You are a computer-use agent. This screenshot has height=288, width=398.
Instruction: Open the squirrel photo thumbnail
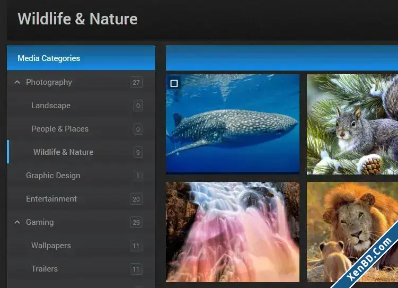tap(352, 124)
